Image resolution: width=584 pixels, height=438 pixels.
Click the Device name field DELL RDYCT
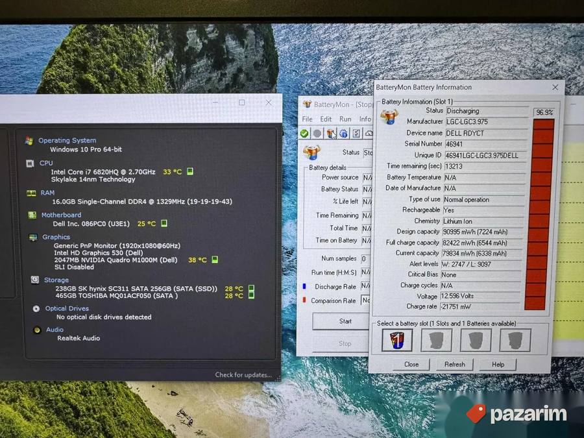pyautogui.click(x=486, y=133)
